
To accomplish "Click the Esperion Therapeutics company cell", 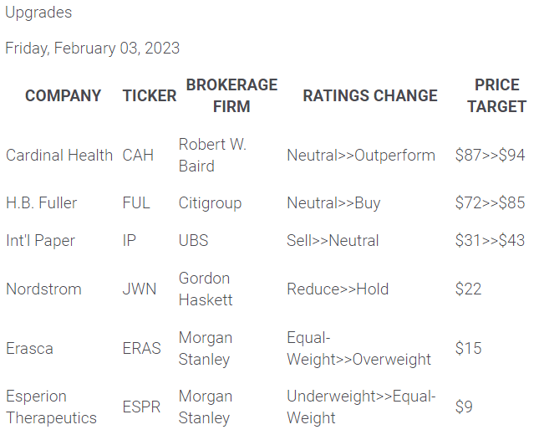I will [x=51, y=407].
